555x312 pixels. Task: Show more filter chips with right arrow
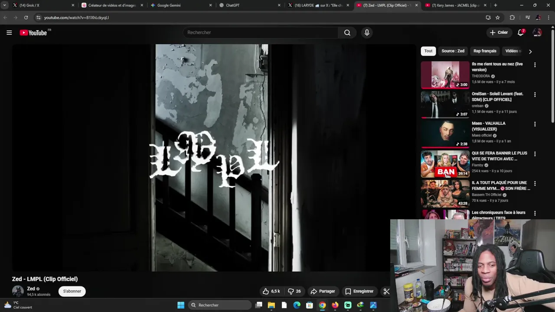(x=530, y=52)
